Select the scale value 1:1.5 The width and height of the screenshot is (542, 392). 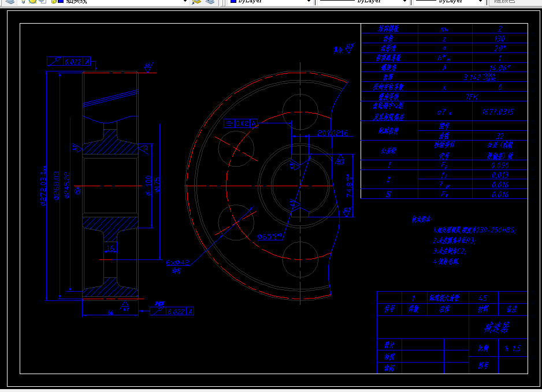513,349
